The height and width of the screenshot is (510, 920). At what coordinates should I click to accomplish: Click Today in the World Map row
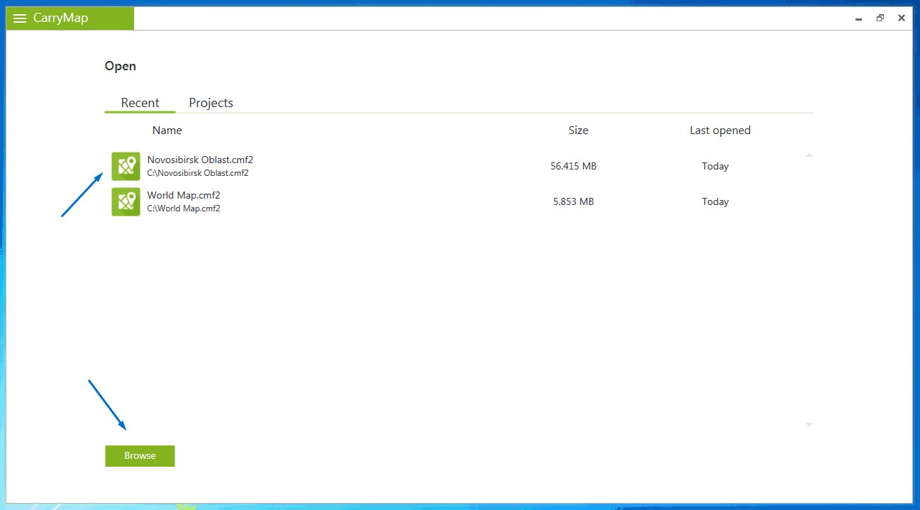(x=716, y=201)
